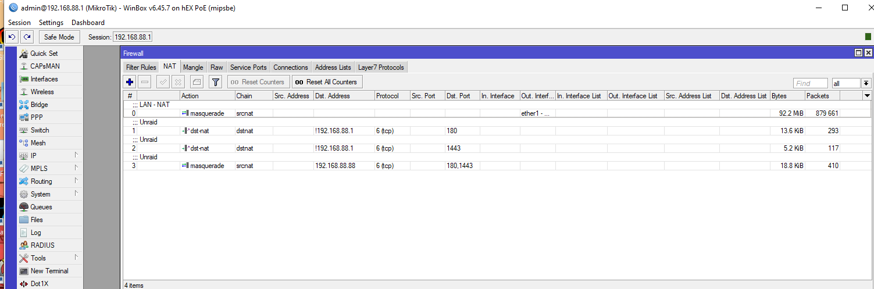Click the Remove rule minus icon

pos(145,82)
